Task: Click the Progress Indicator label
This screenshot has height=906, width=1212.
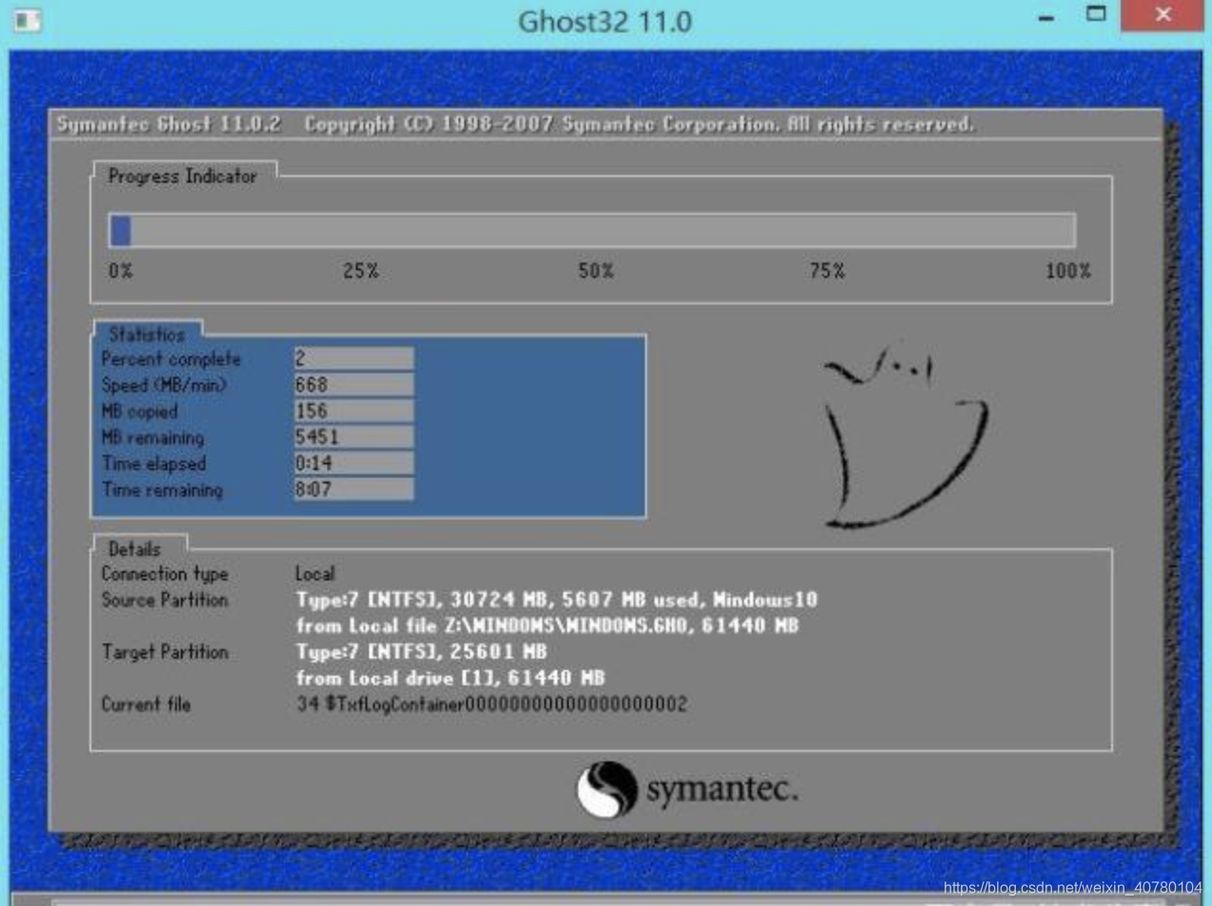Action: tap(183, 176)
